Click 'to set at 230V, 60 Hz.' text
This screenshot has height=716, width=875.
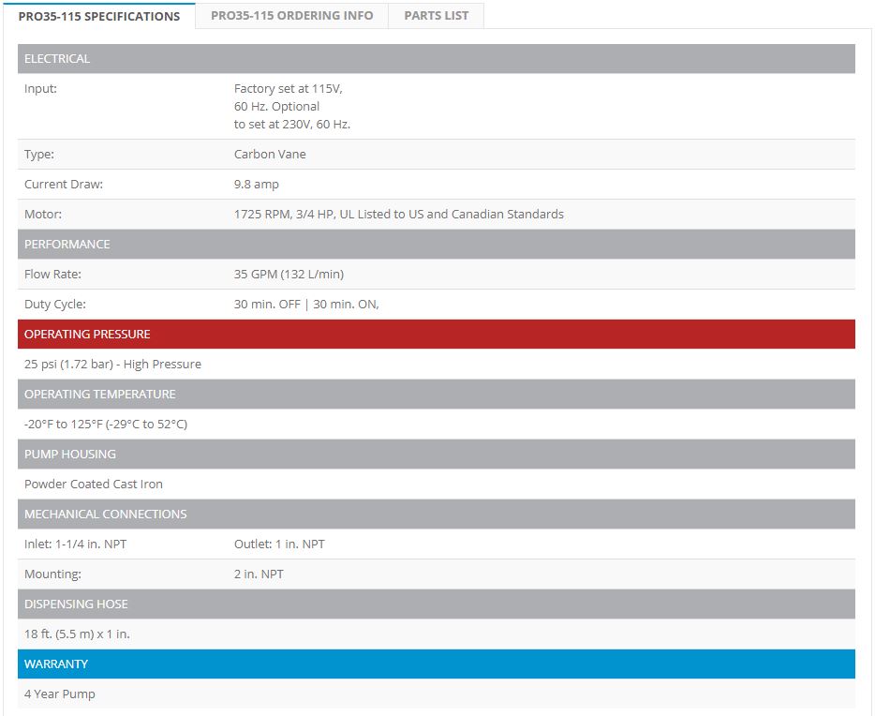tap(292, 125)
